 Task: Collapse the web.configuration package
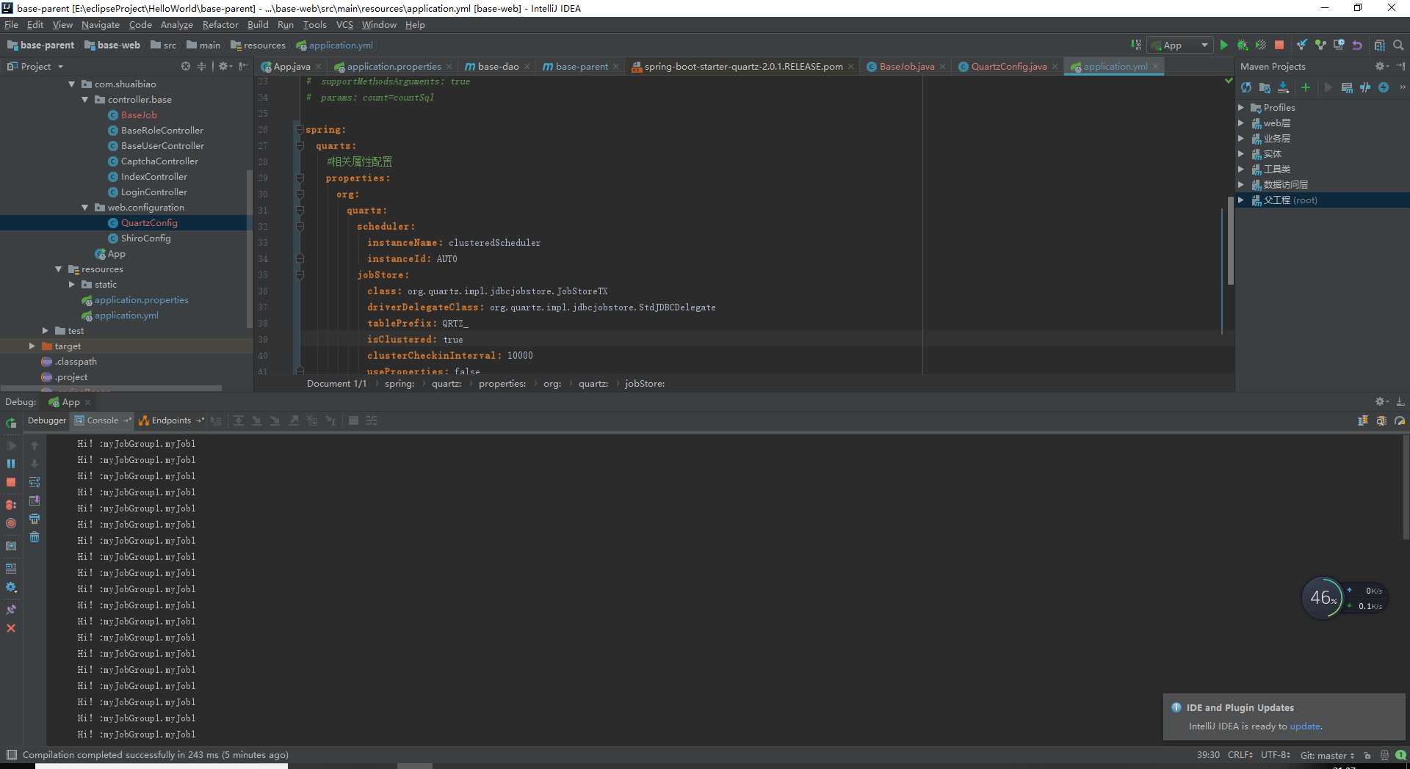point(85,208)
